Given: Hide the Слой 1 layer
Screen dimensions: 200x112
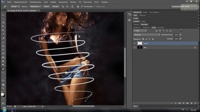Looking at the screenshot, I should click(x=135, y=43).
